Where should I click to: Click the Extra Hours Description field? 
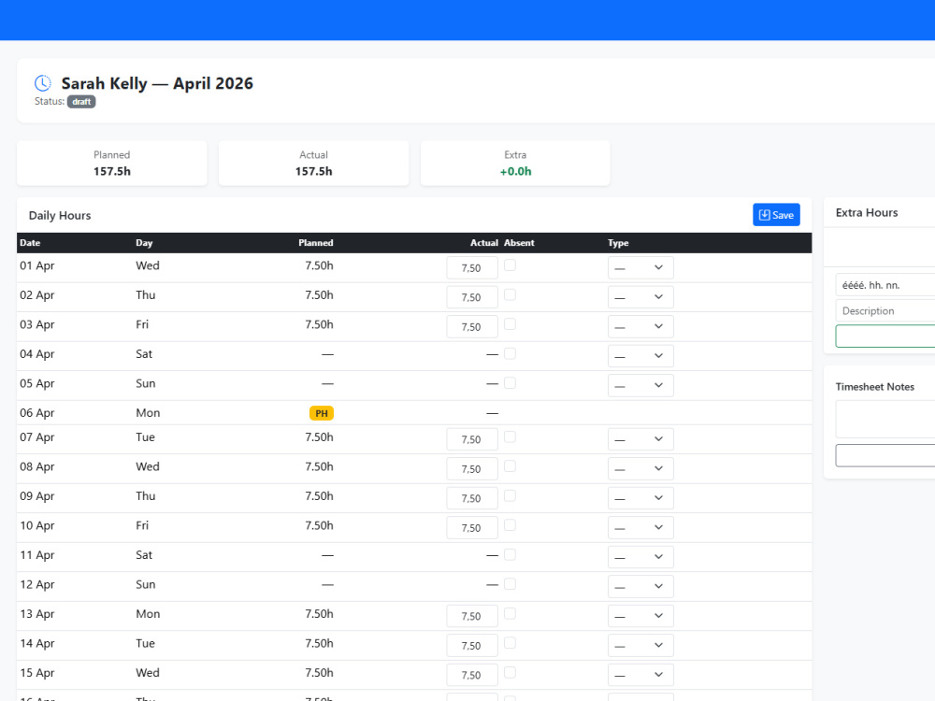click(885, 310)
